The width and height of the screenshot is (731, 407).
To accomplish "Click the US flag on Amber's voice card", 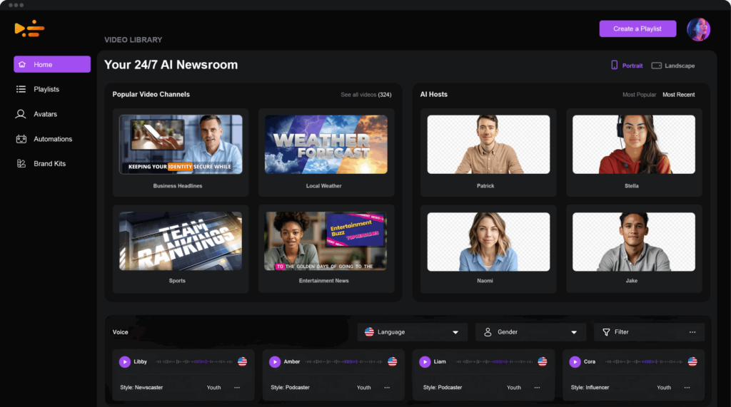I will pos(392,362).
